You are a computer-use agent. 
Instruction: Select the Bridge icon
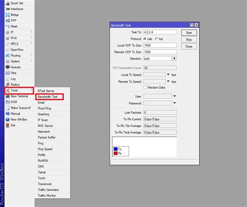click(8, 15)
